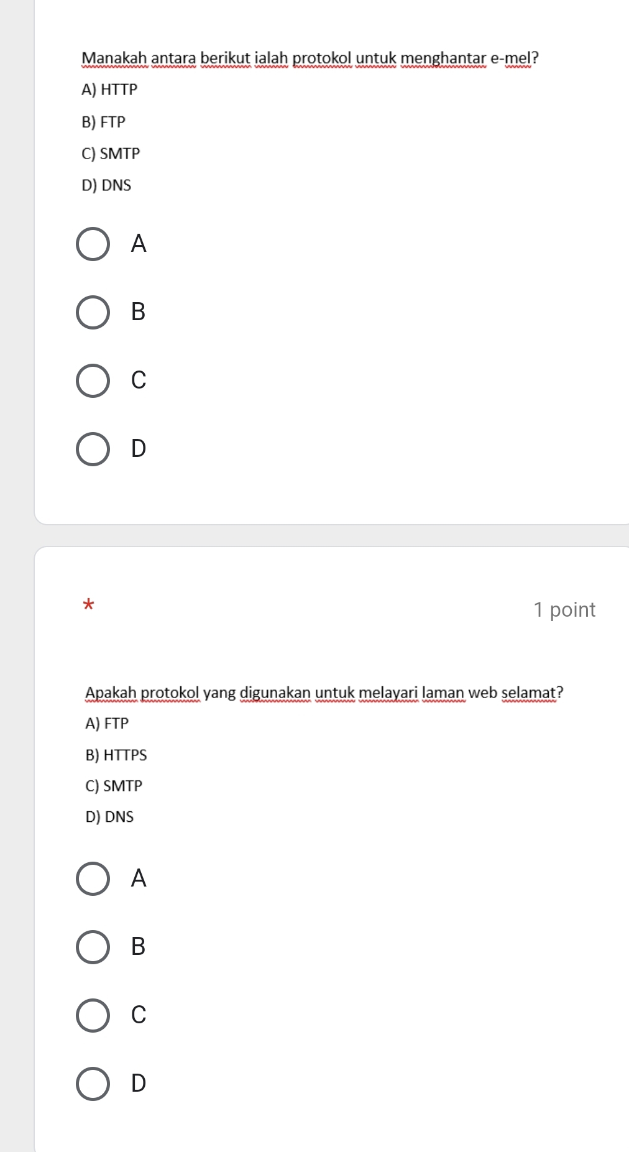Click the "B) FTP" option text
Image resolution: width=629 pixels, height=1152 pixels.
(x=104, y=122)
